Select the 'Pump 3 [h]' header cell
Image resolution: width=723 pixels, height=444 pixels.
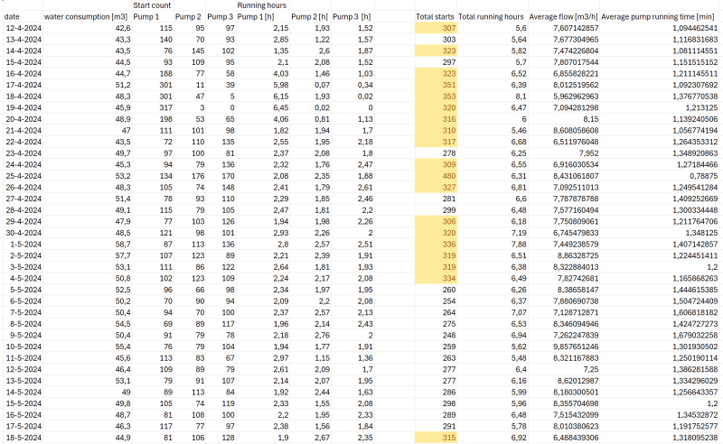352,16
